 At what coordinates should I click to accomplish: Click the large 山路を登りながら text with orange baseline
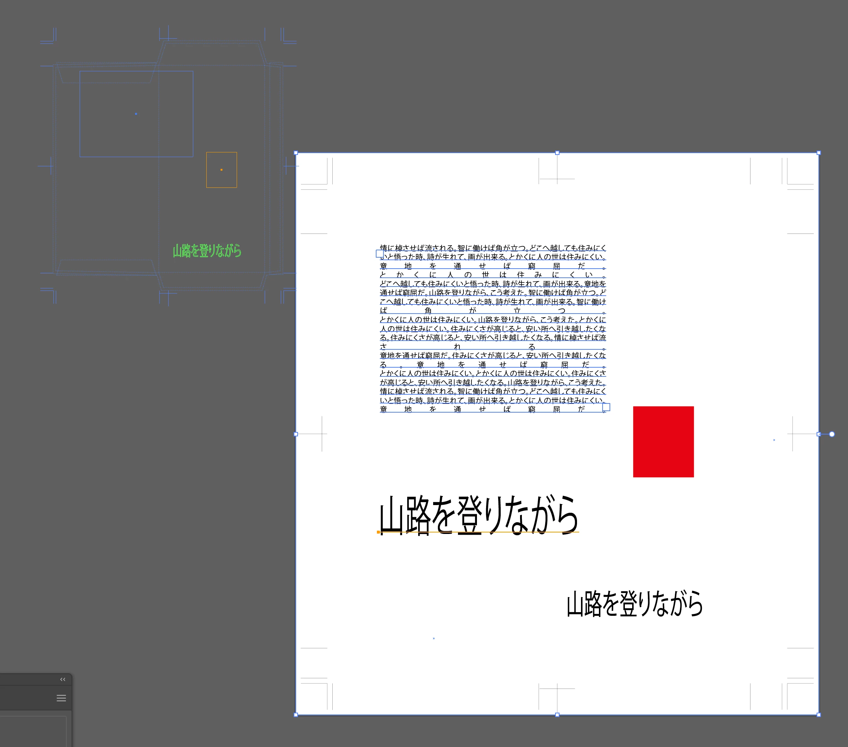[x=478, y=515]
